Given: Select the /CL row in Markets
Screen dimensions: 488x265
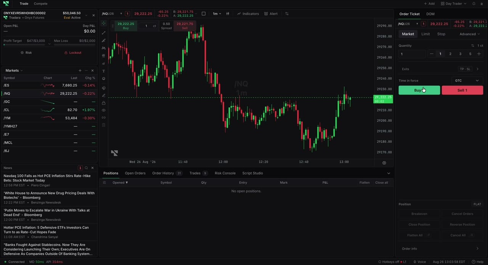Looking at the screenshot, I should coord(49,110).
